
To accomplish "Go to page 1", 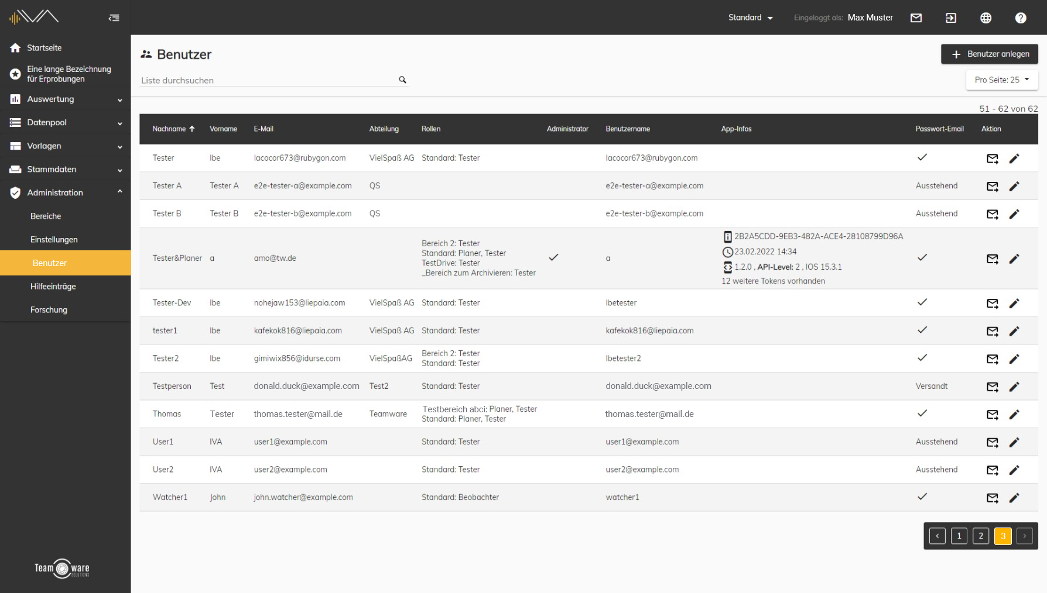I will coord(959,536).
